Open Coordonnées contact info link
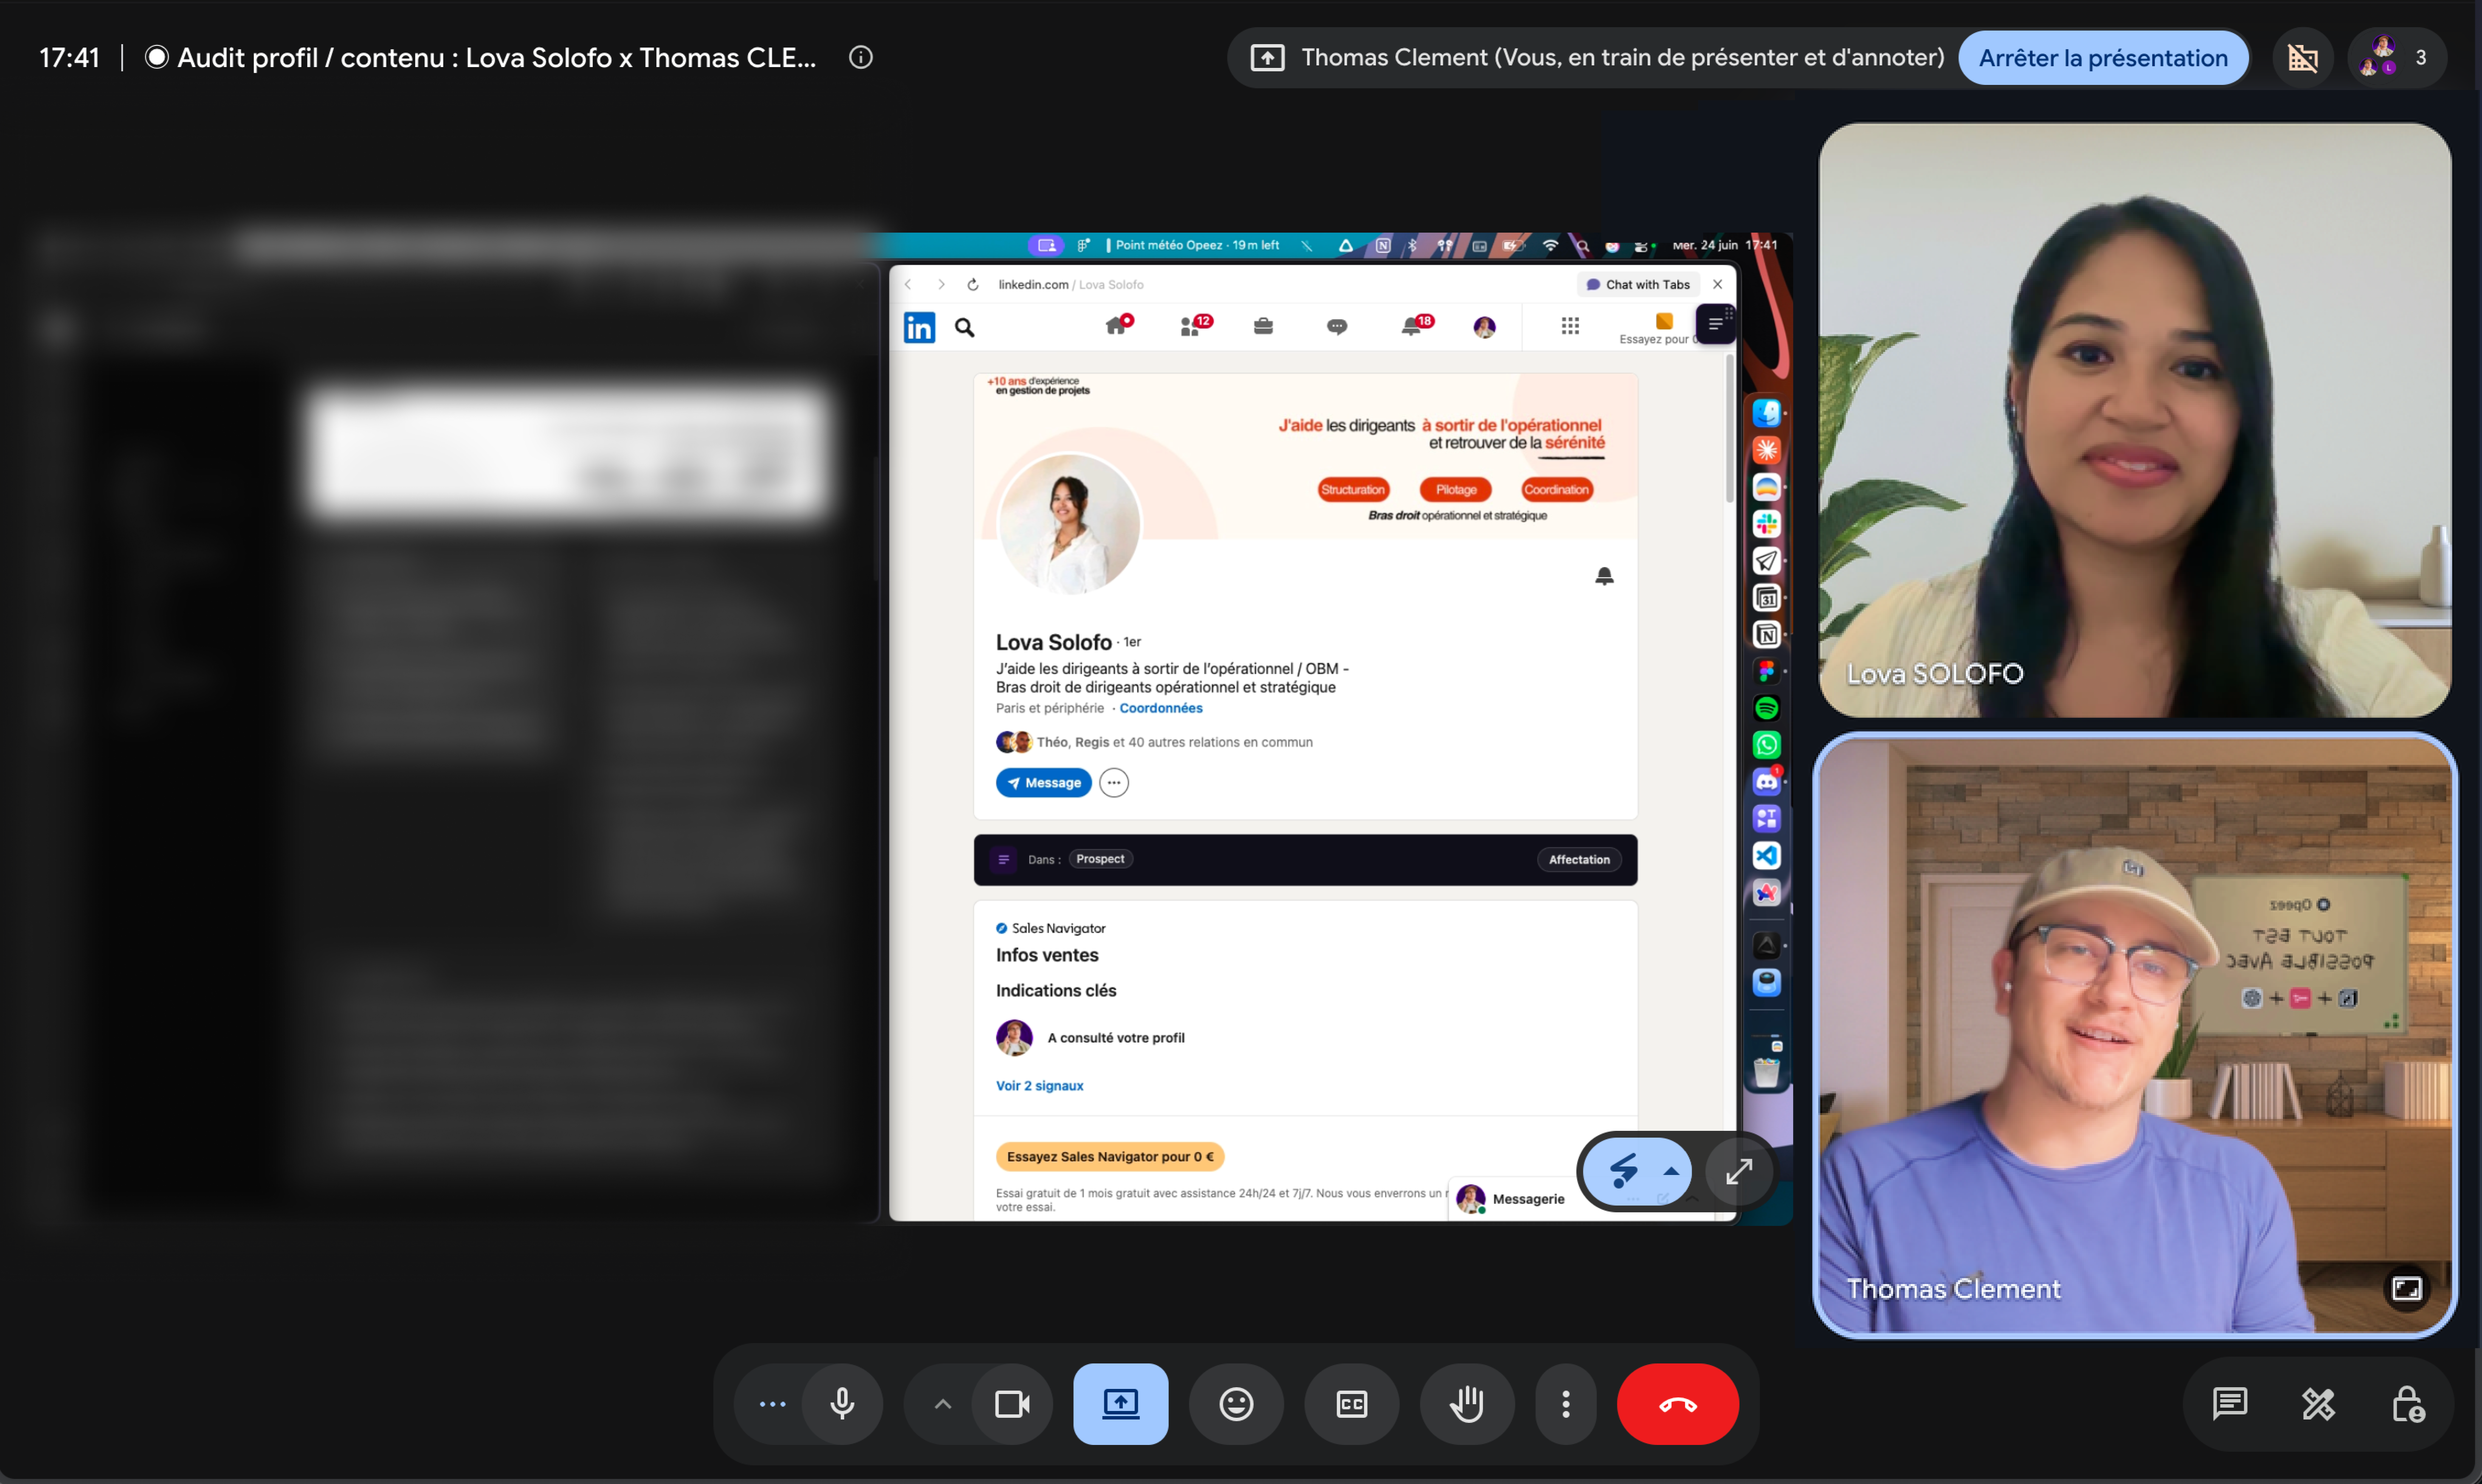 1160,708
